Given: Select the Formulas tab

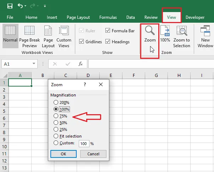Looking at the screenshot, I should click(108, 17).
